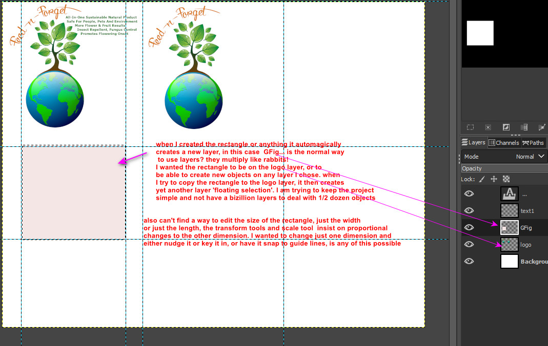
Task: Switch to the Paths tab
Action: pyautogui.click(x=533, y=142)
